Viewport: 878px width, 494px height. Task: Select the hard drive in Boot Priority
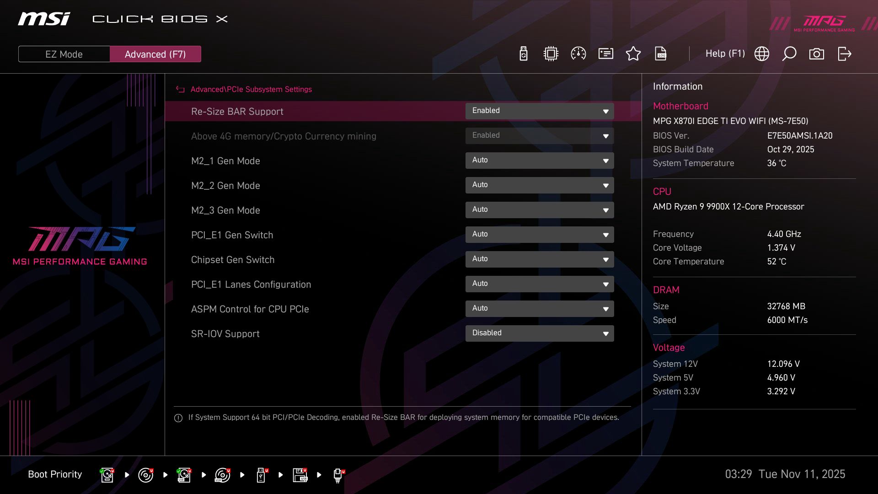pyautogui.click(x=107, y=474)
